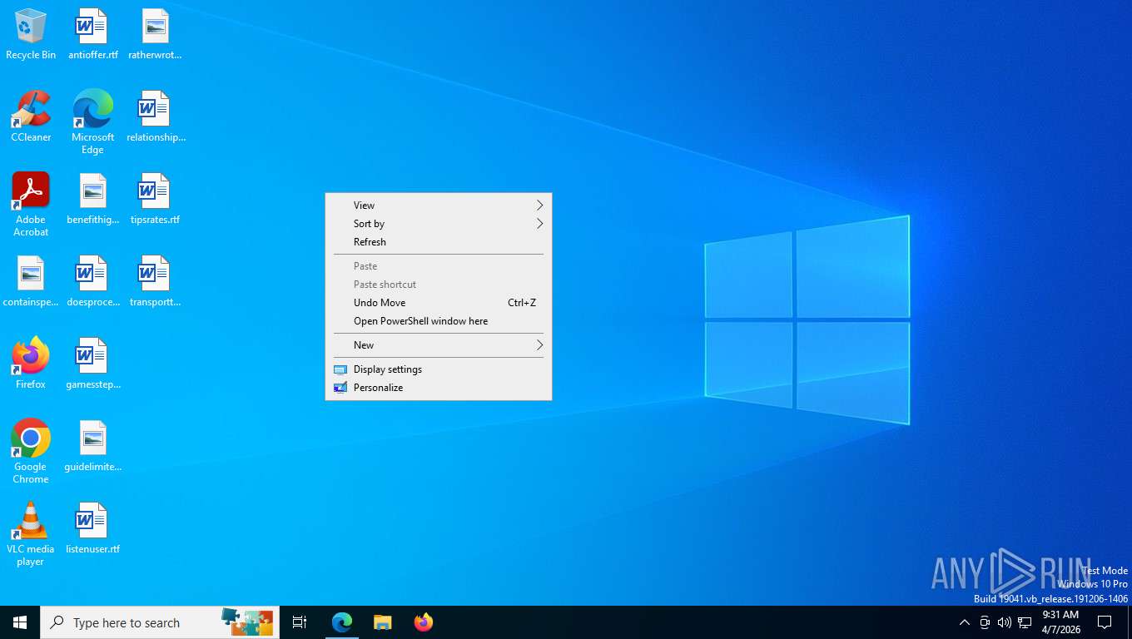Open the volume control in system tray
Viewport: 1132px width, 639px height.
click(x=1005, y=622)
